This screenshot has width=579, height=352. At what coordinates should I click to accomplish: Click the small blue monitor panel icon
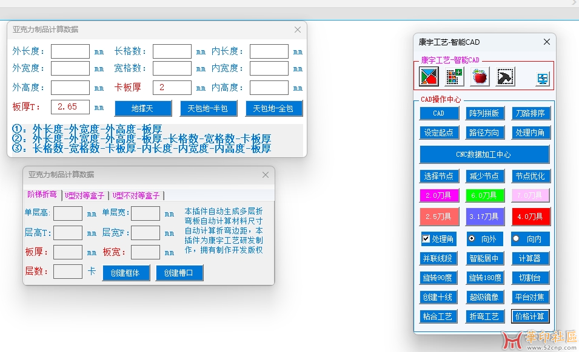(543, 79)
